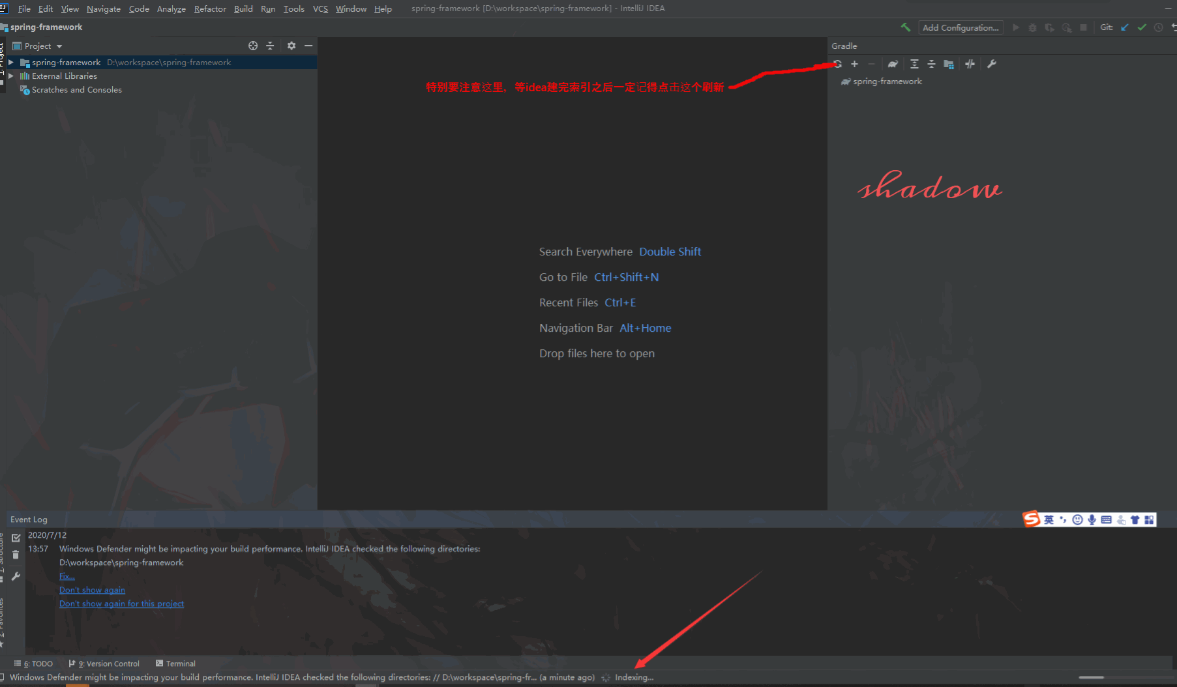Click Sogou input method S icon

[1032, 519]
